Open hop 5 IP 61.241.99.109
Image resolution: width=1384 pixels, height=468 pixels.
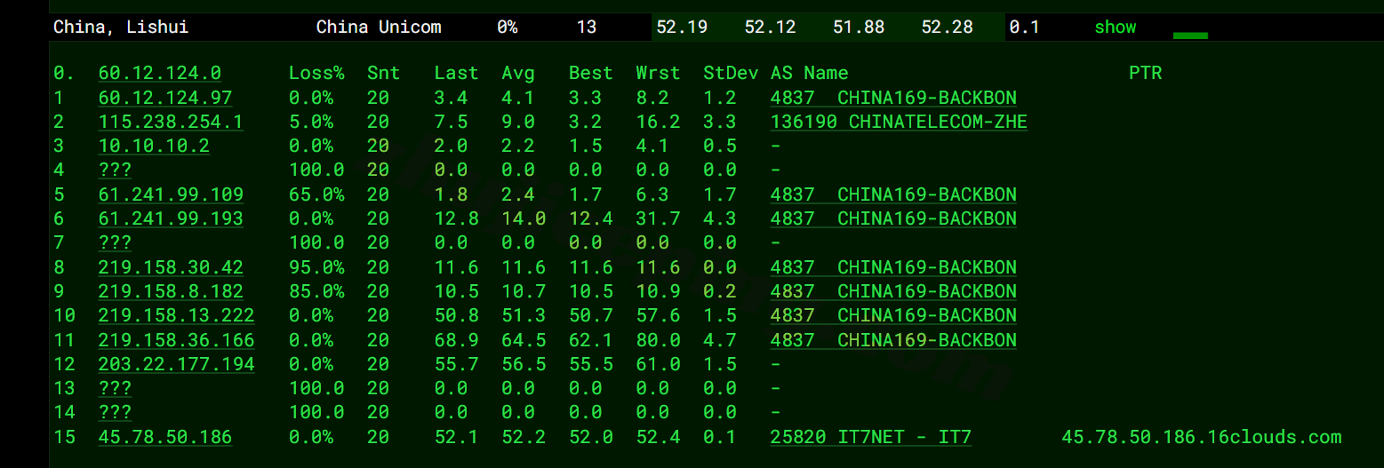pyautogui.click(x=171, y=194)
